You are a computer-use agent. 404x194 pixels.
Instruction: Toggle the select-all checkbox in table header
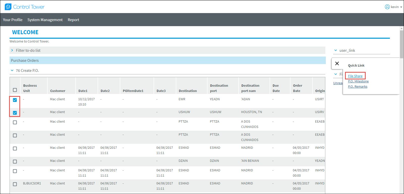[15, 90]
